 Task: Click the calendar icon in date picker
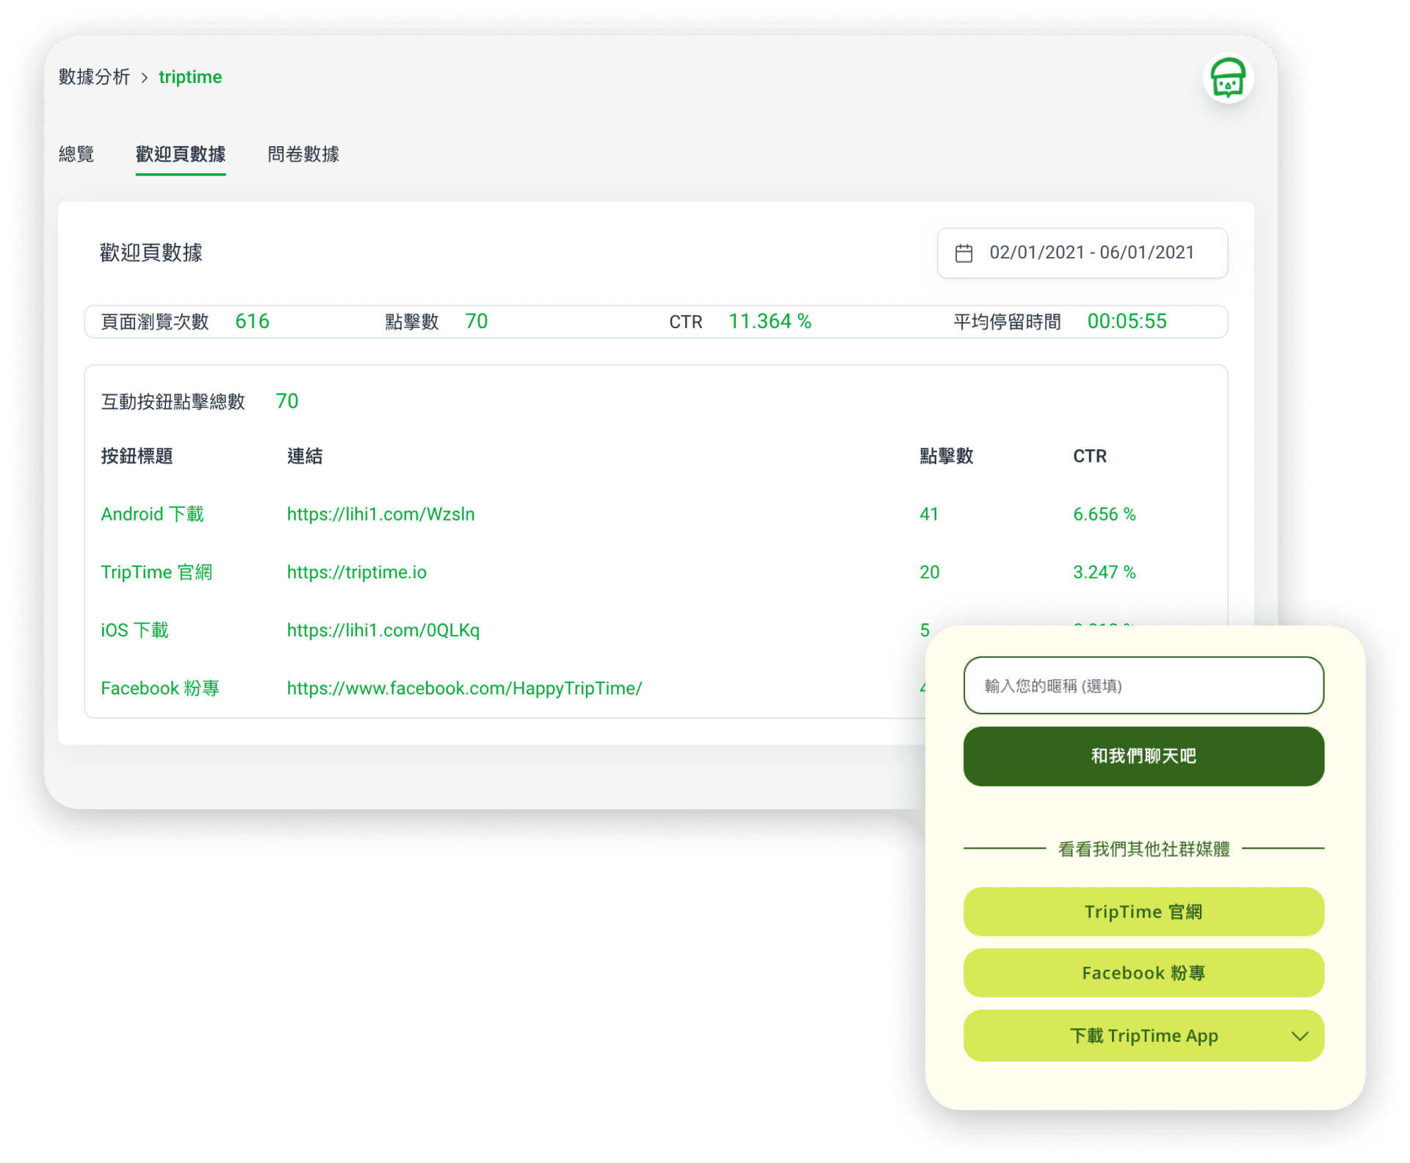[963, 253]
